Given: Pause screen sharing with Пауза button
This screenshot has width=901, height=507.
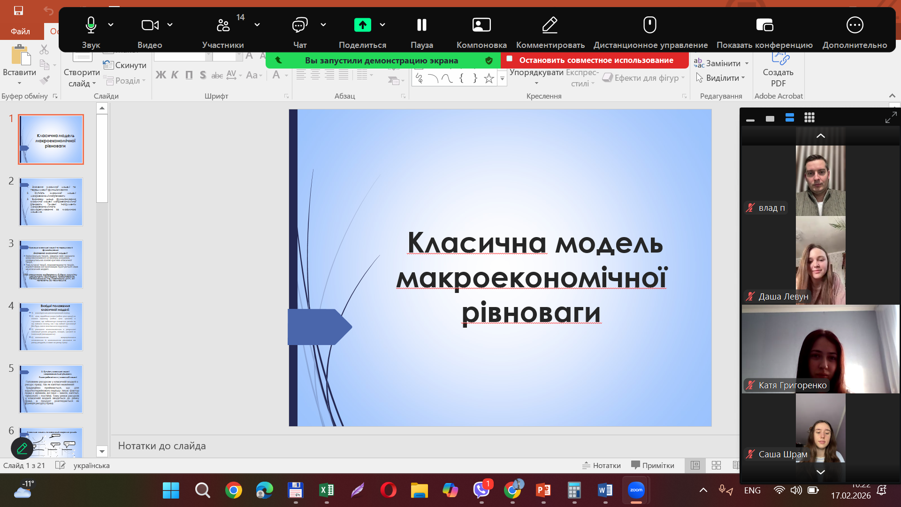Looking at the screenshot, I should (x=421, y=25).
